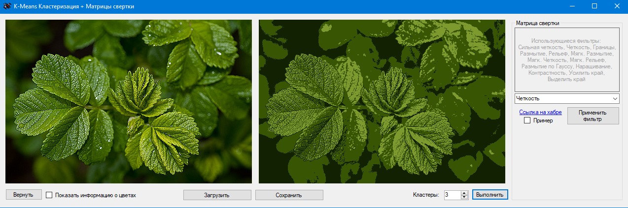Toggle the Пример checkbox

point(527,120)
